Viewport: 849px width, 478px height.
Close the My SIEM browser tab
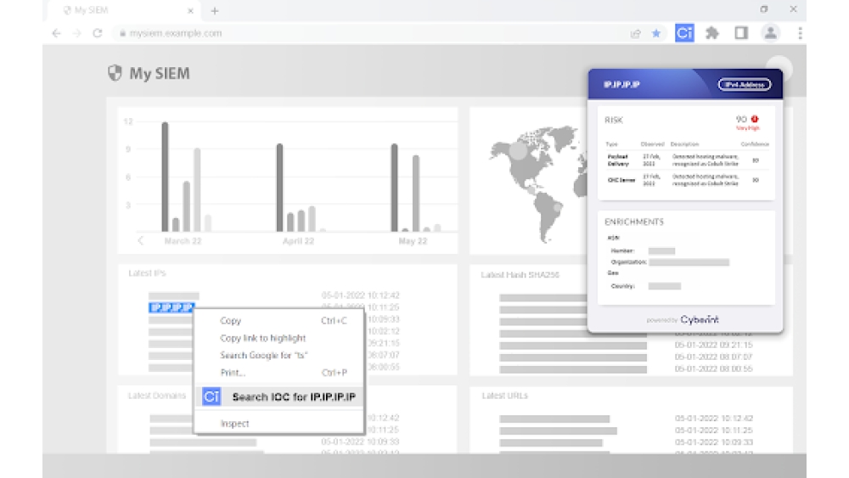click(190, 10)
